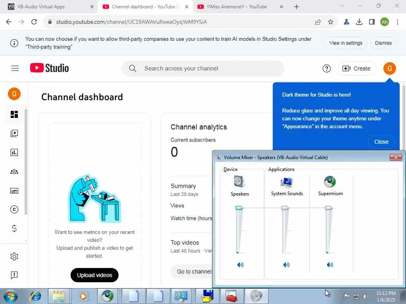Click the system tray volume icon

[x=366, y=296]
